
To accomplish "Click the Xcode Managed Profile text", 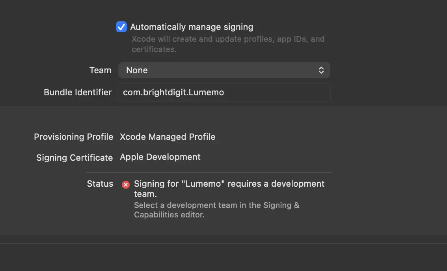I will [168, 137].
